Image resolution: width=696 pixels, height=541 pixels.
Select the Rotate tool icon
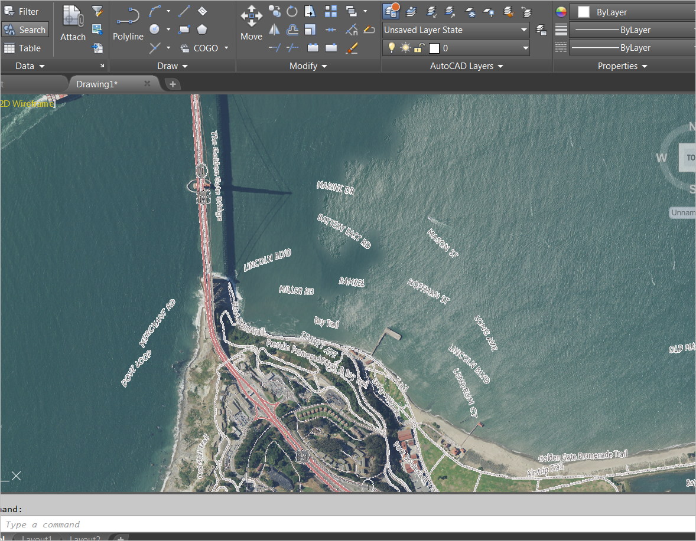tap(292, 11)
